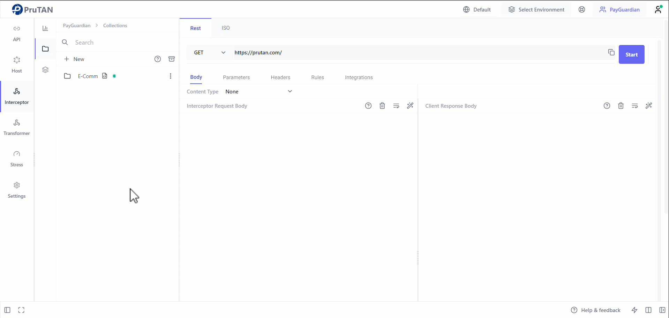Viewport: 669px width, 318px height.
Task: Switch to the ISO tab
Action: pos(226,28)
